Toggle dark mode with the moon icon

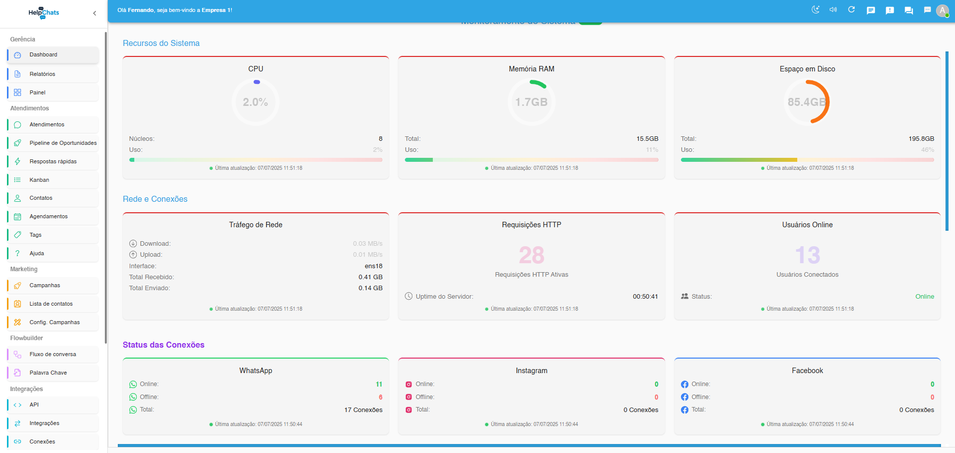click(x=815, y=10)
